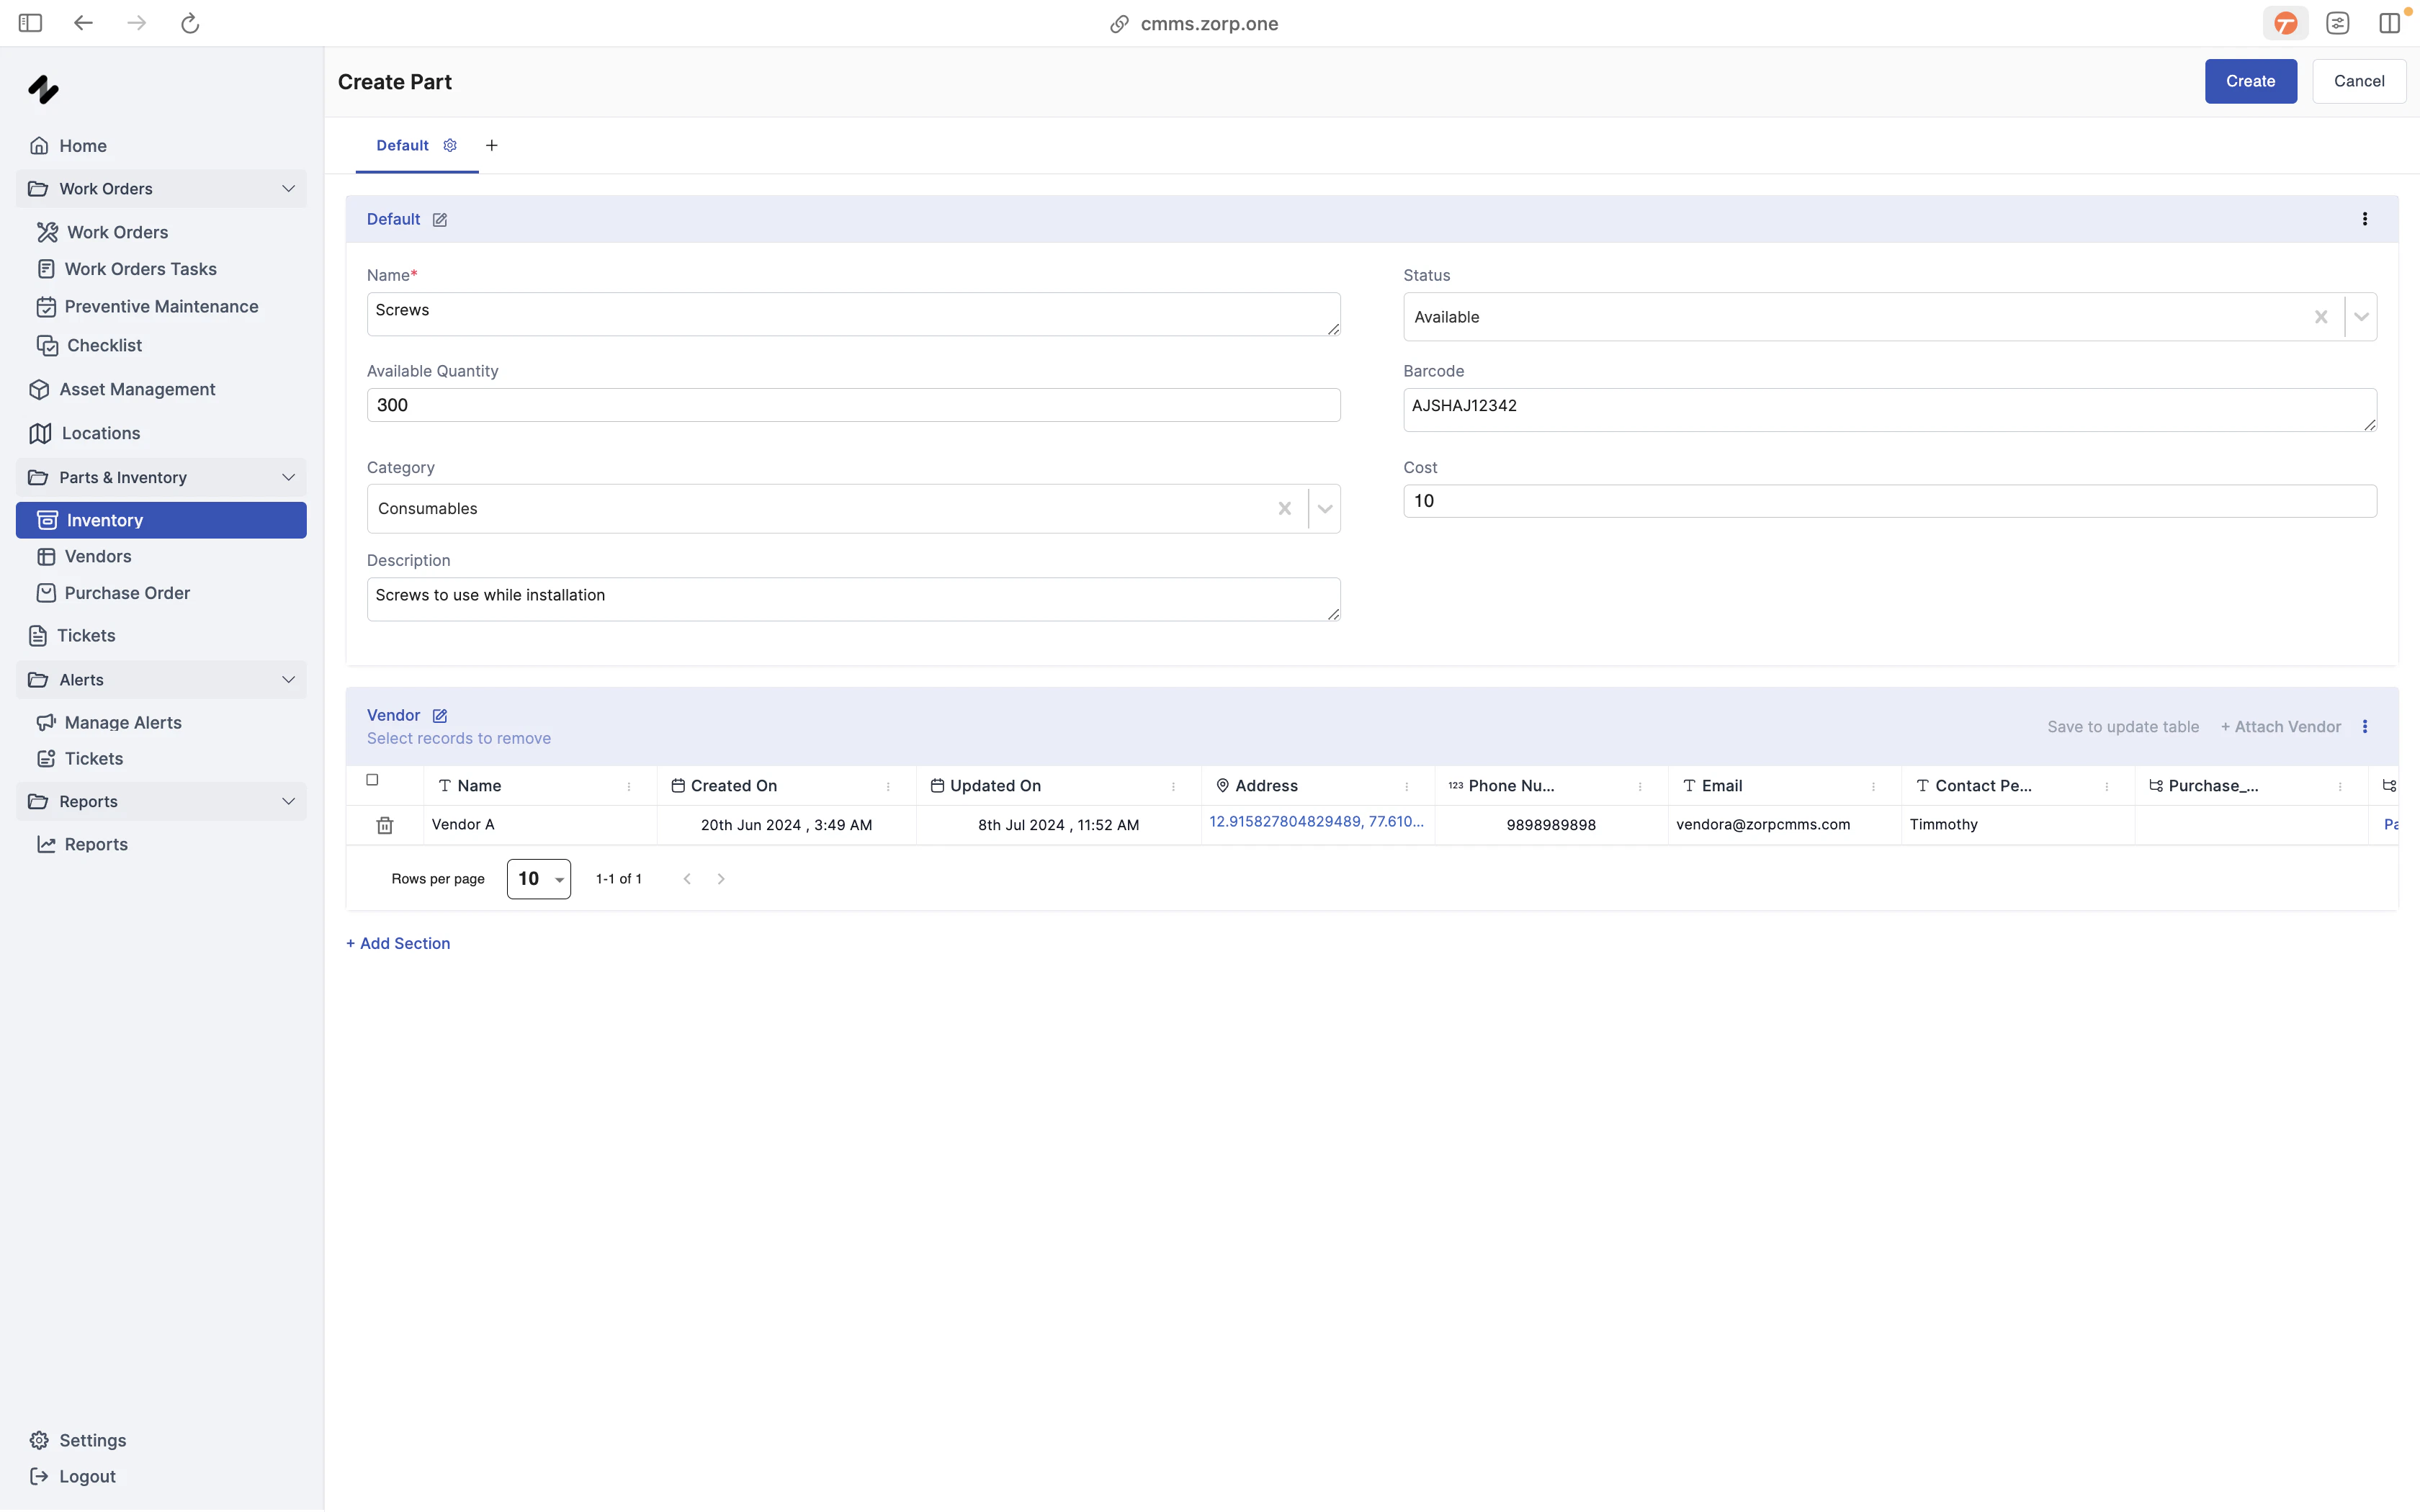2420x1512 pixels.
Task: Open Vendors in the sidebar
Action: tap(98, 556)
